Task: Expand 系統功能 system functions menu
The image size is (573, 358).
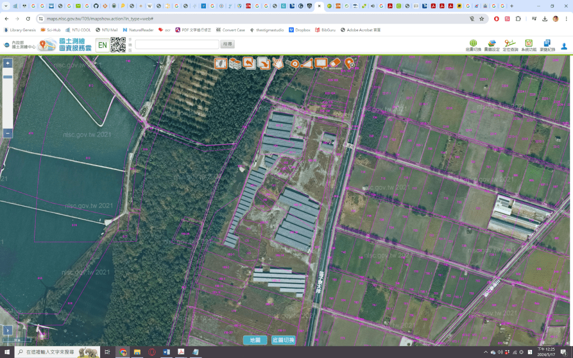Action: point(528,45)
